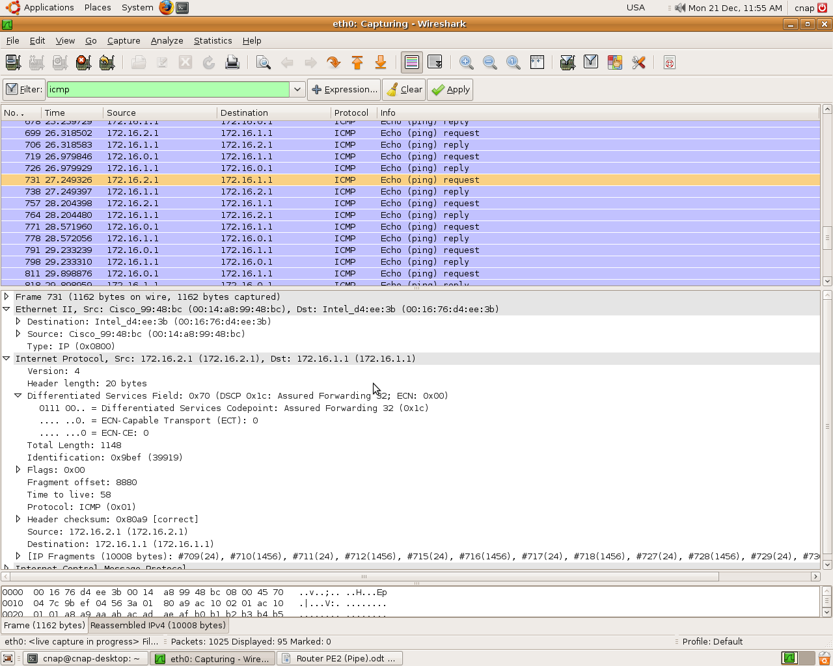The height and width of the screenshot is (666, 833).
Task: Open the File menu
Action: coord(13,40)
